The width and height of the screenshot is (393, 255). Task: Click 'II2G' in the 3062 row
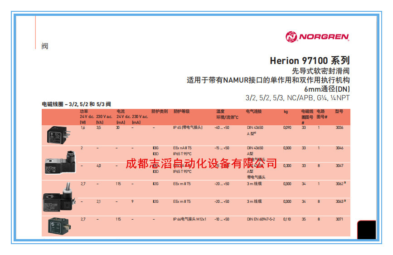coord(155,184)
